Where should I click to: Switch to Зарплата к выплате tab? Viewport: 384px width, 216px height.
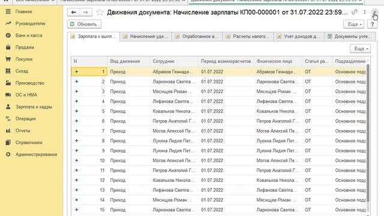tap(94, 37)
